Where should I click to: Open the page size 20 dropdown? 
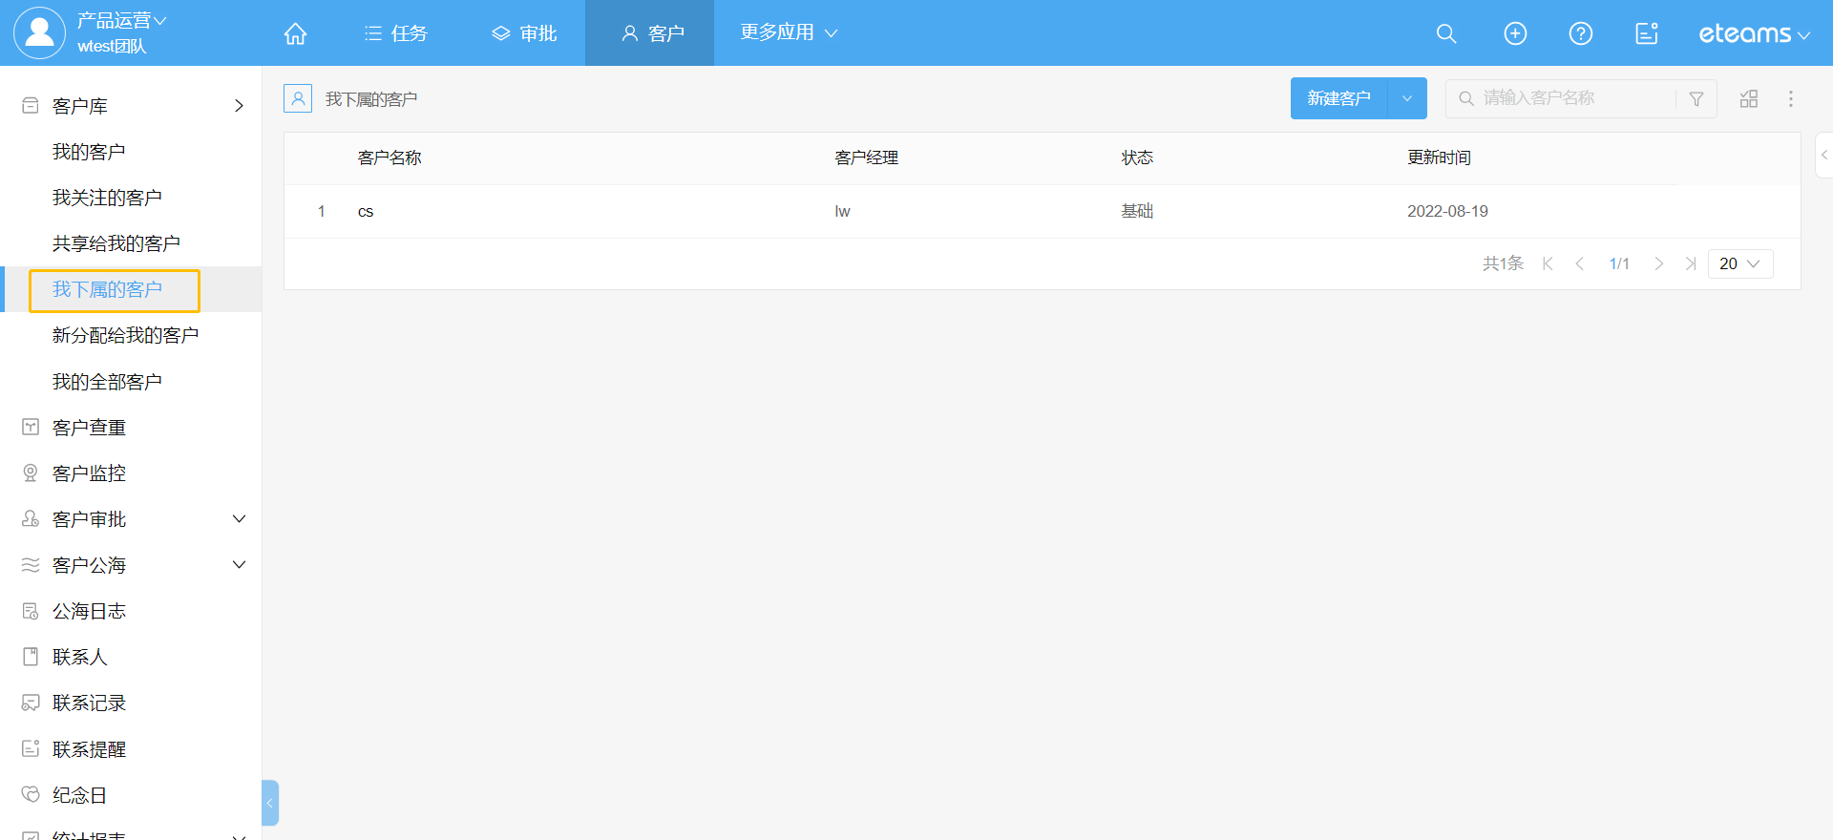coord(1739,263)
